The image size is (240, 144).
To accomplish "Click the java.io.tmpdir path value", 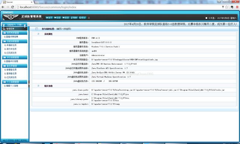I will pyautogui.click(x=106, y=104).
